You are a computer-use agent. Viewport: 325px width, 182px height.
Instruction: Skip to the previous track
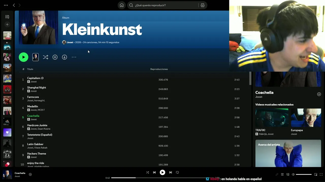coord(154,172)
